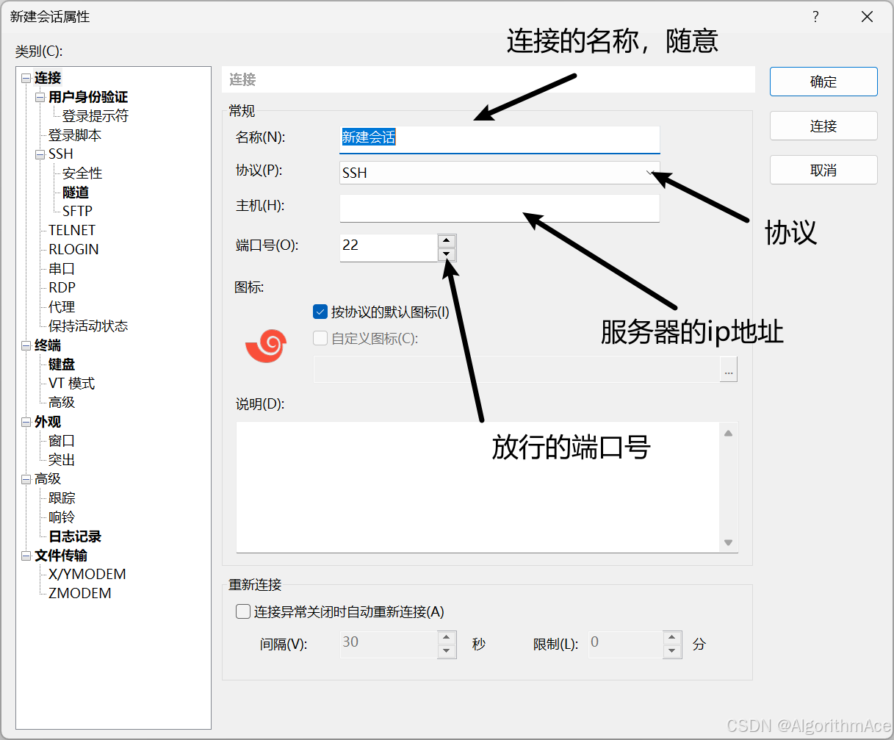Select 键盘 under 终端
894x740 pixels.
coord(62,364)
